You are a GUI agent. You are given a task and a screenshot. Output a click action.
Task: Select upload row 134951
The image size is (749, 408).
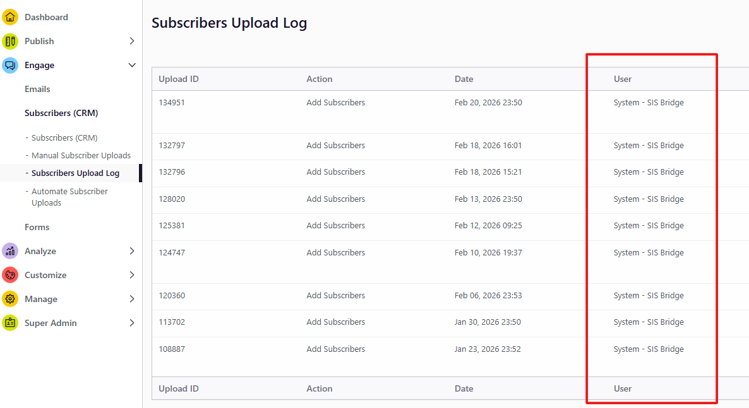(x=172, y=102)
